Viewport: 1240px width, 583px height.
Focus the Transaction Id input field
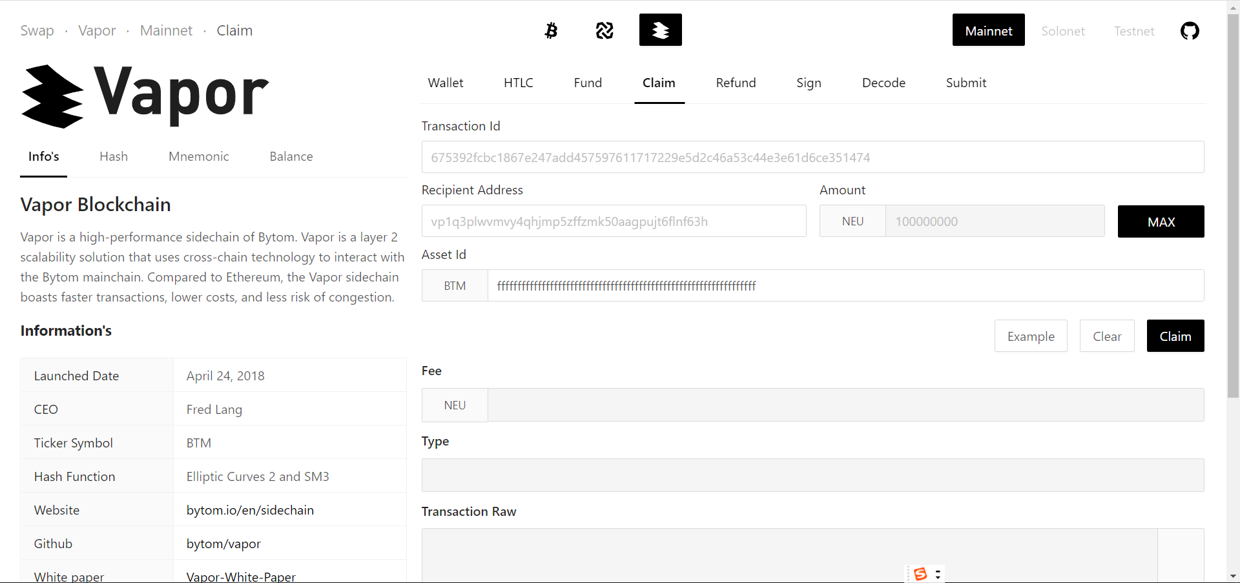click(812, 157)
